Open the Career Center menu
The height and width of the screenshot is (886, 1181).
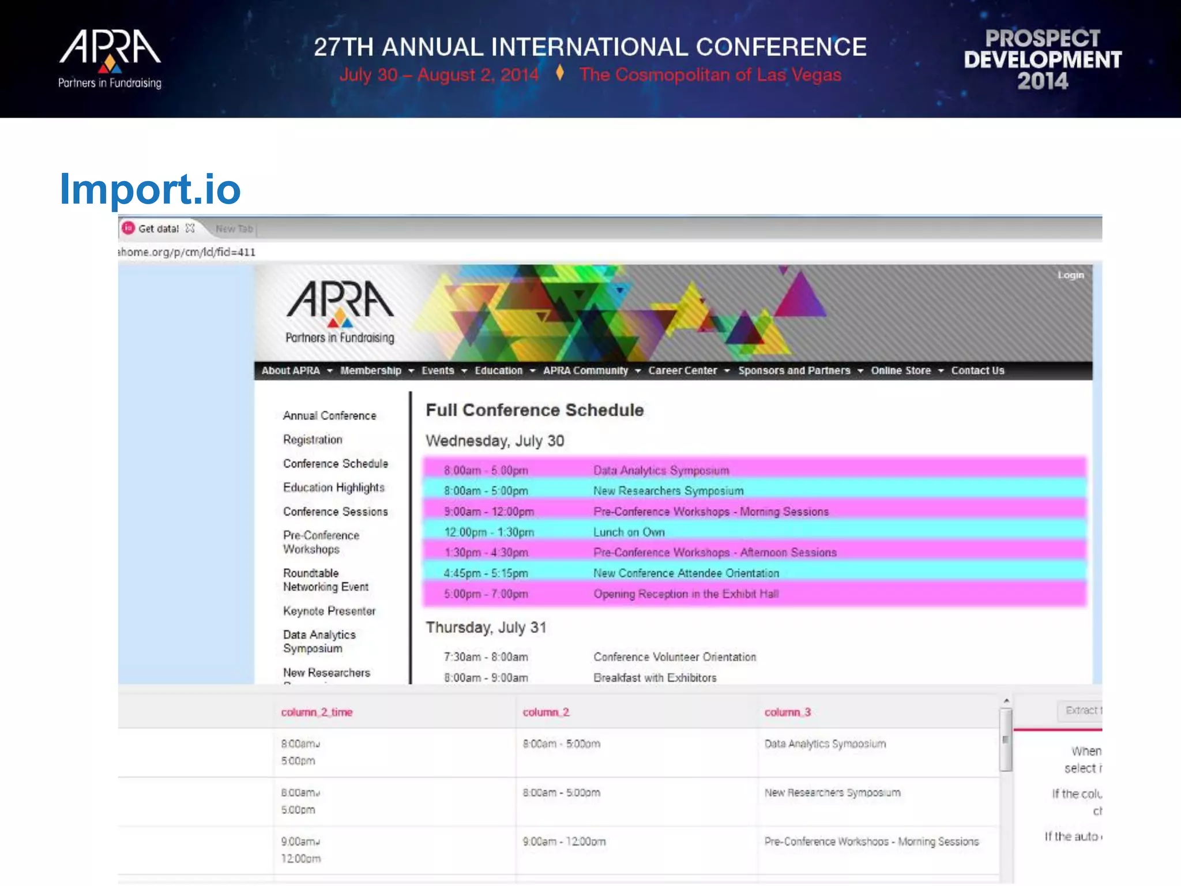(683, 371)
